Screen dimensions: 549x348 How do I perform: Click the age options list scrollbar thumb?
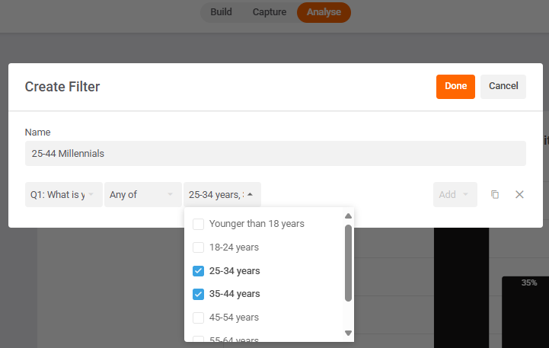click(x=348, y=263)
